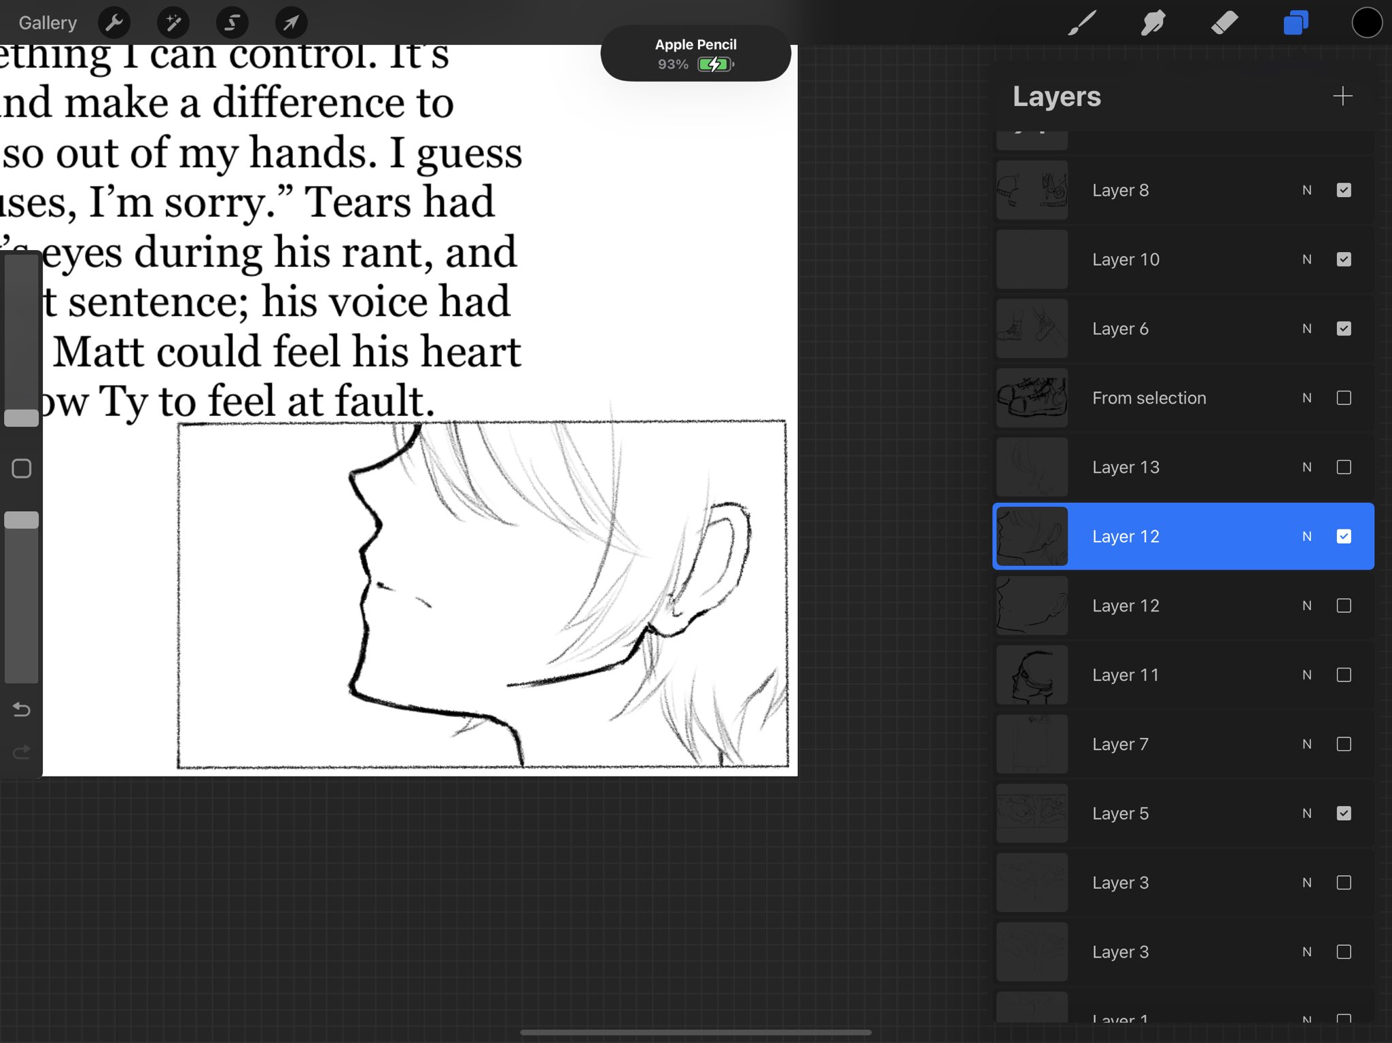This screenshot has height=1043, width=1392.
Task: Select the Eraser tool
Action: 1224,23
